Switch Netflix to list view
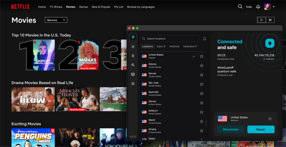 pyautogui.click(x=261, y=20)
